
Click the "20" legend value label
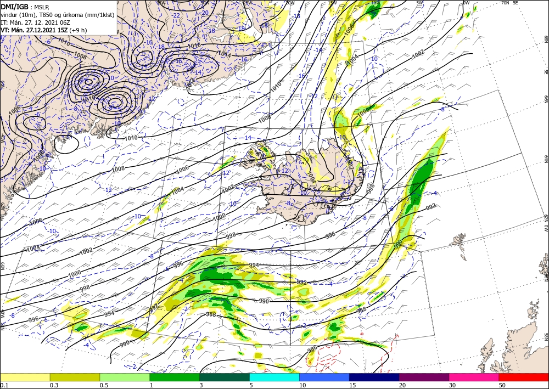point(402,385)
